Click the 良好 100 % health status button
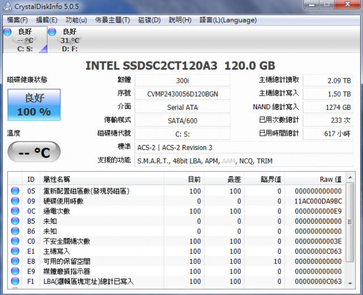The height and width of the screenshot is (295, 363). (x=34, y=105)
